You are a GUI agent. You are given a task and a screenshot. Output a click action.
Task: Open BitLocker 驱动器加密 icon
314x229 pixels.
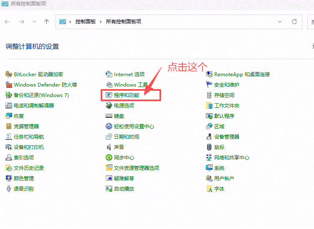click(9, 74)
